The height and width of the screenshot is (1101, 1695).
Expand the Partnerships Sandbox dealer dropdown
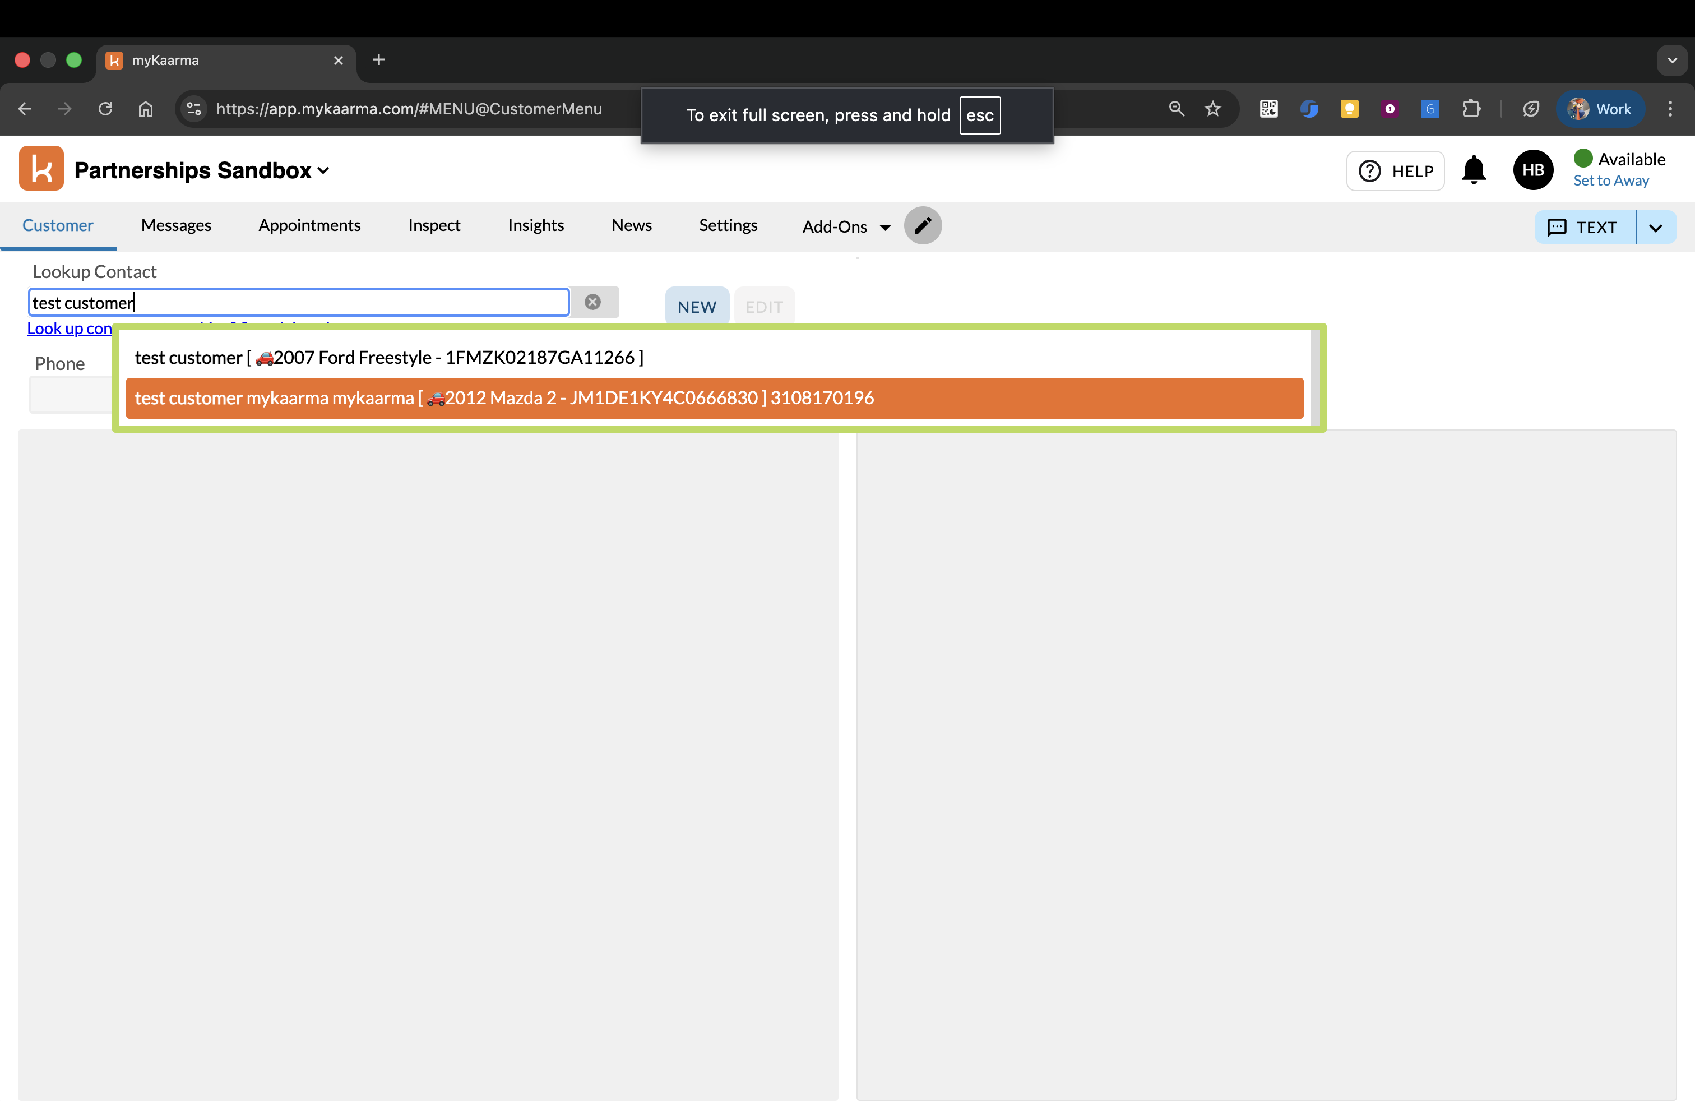pos(323,171)
